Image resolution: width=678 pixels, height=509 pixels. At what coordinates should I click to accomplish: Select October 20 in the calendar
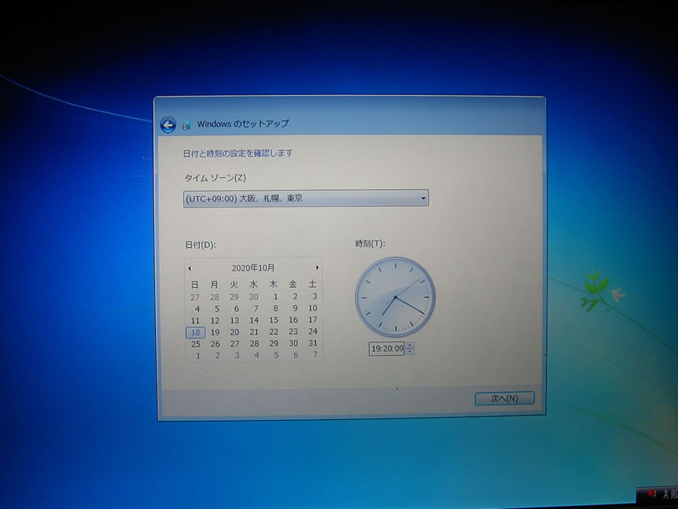(234, 332)
